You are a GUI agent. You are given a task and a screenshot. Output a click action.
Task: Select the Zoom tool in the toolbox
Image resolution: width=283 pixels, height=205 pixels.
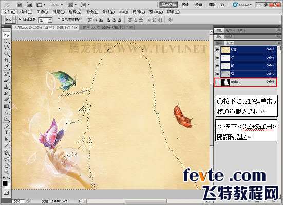7,172
